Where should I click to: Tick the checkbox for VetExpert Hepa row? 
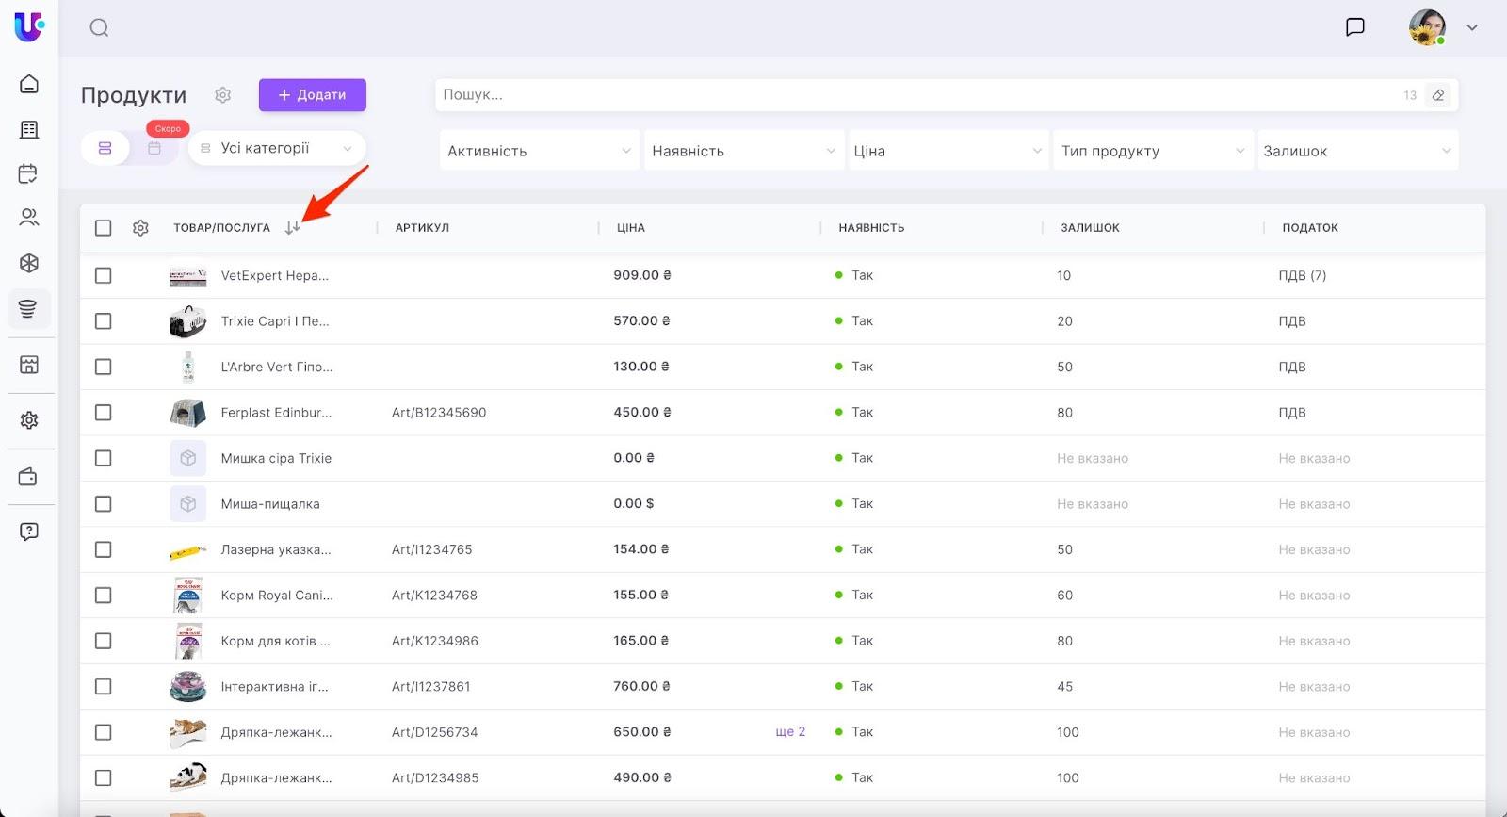(x=104, y=275)
